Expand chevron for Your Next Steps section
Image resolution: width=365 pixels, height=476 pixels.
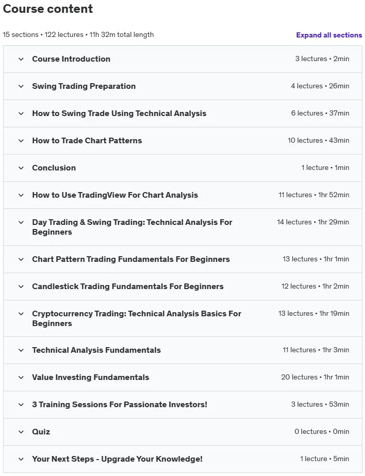21,459
